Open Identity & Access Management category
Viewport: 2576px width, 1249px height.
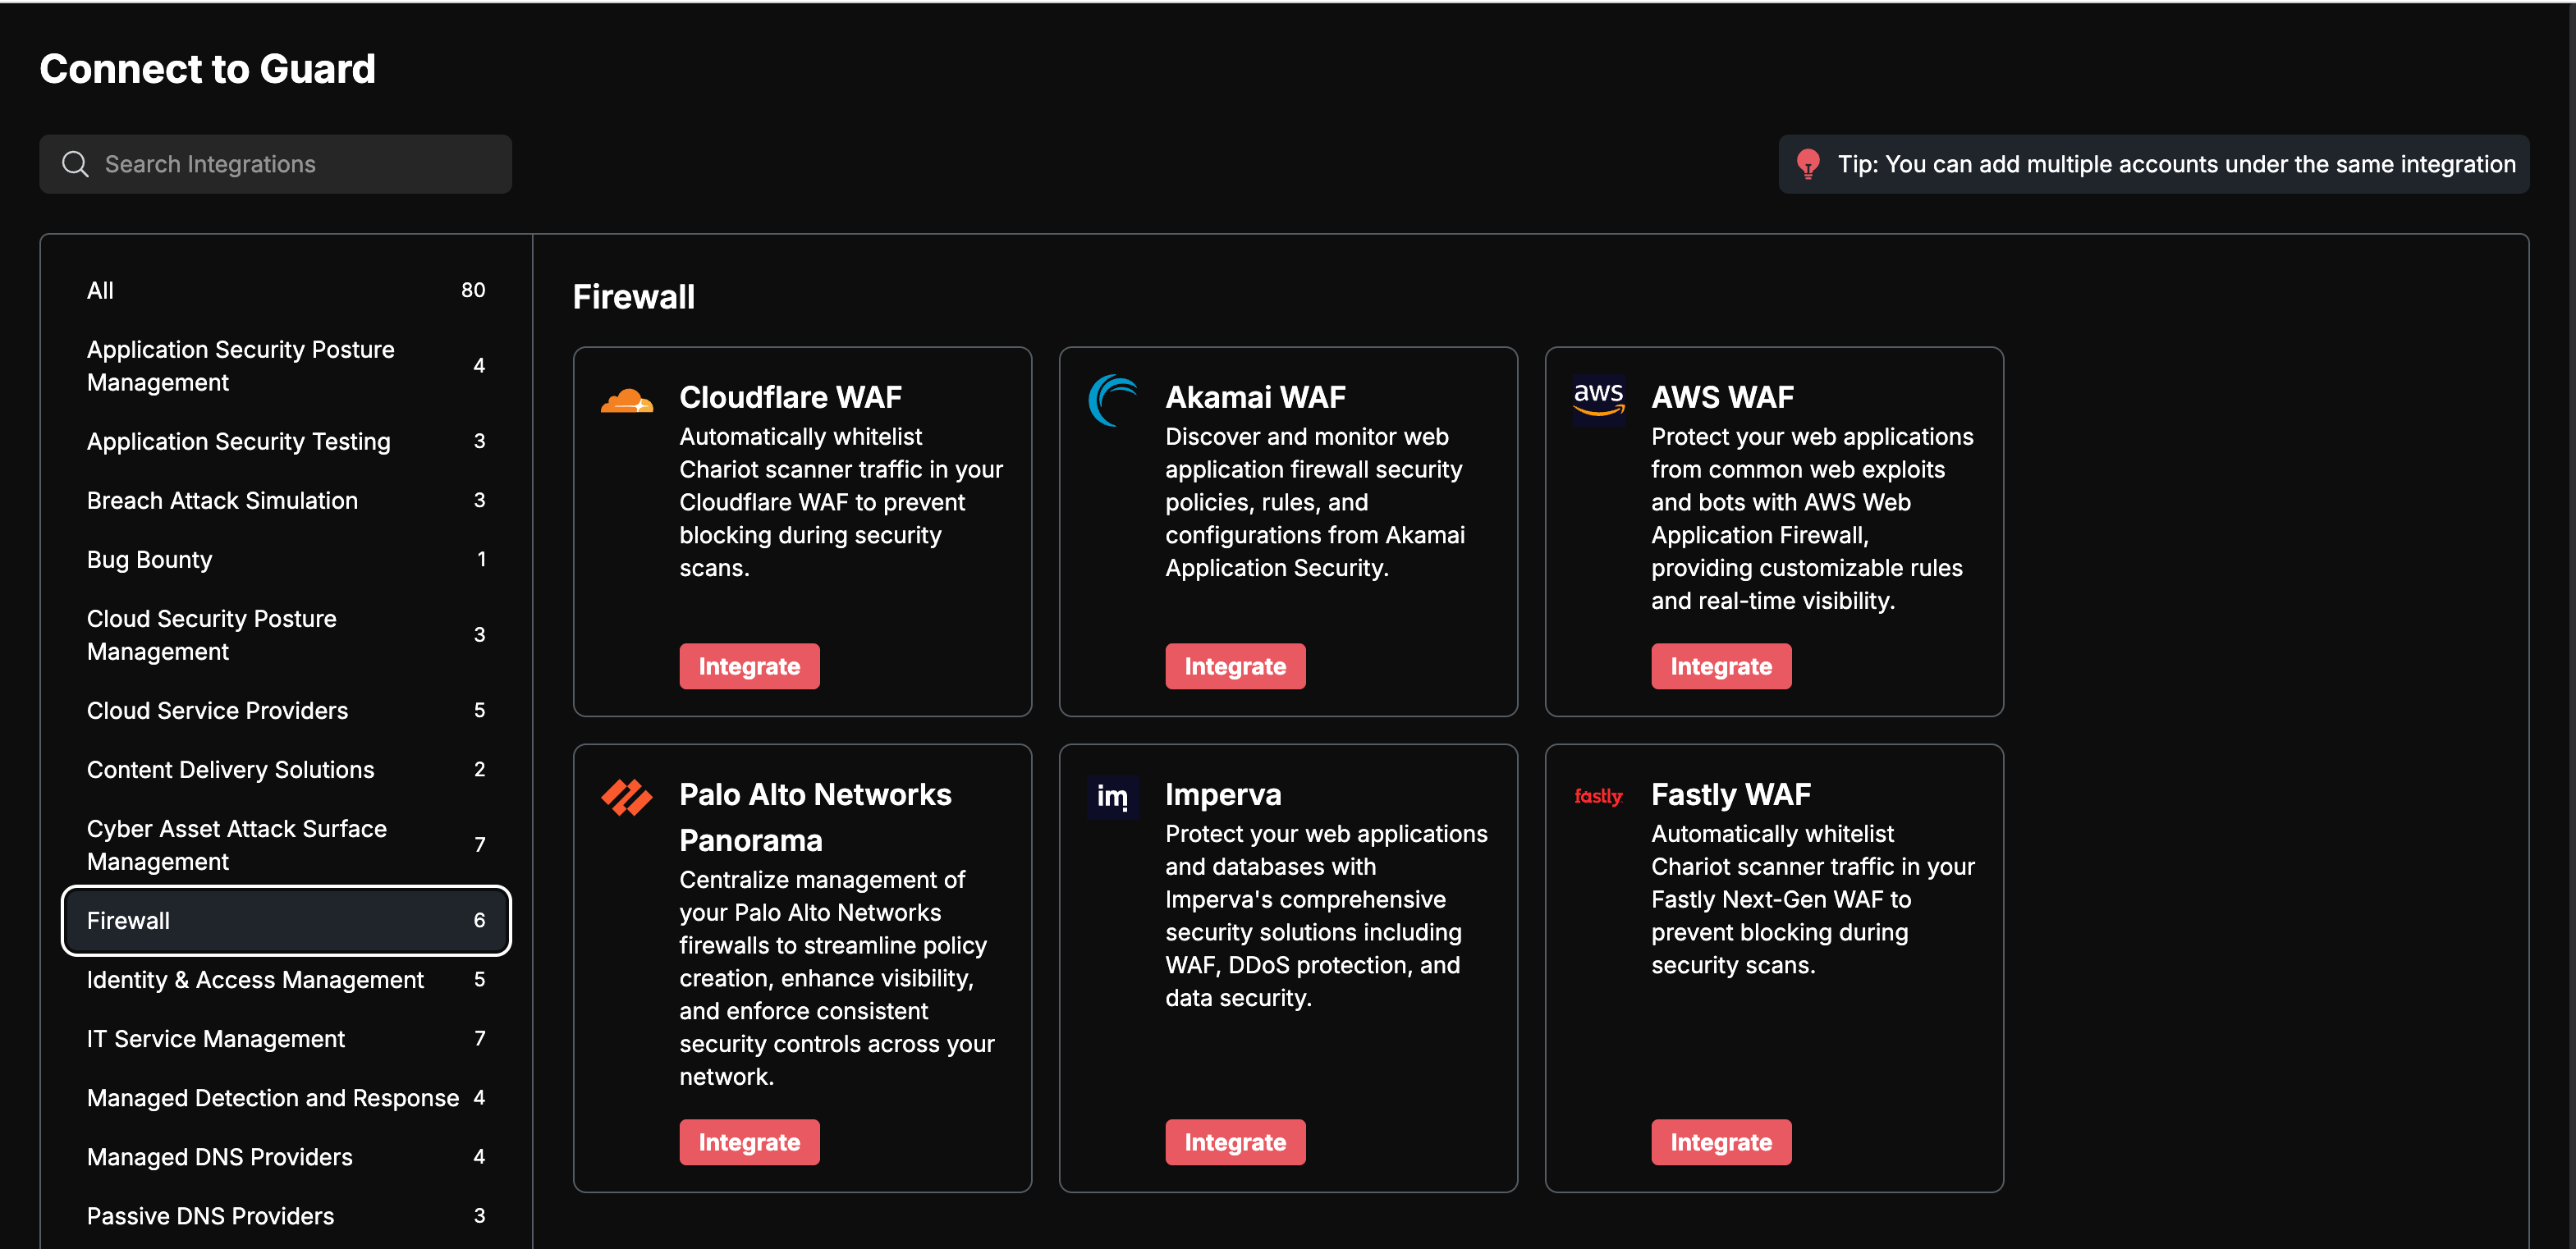click(286, 979)
